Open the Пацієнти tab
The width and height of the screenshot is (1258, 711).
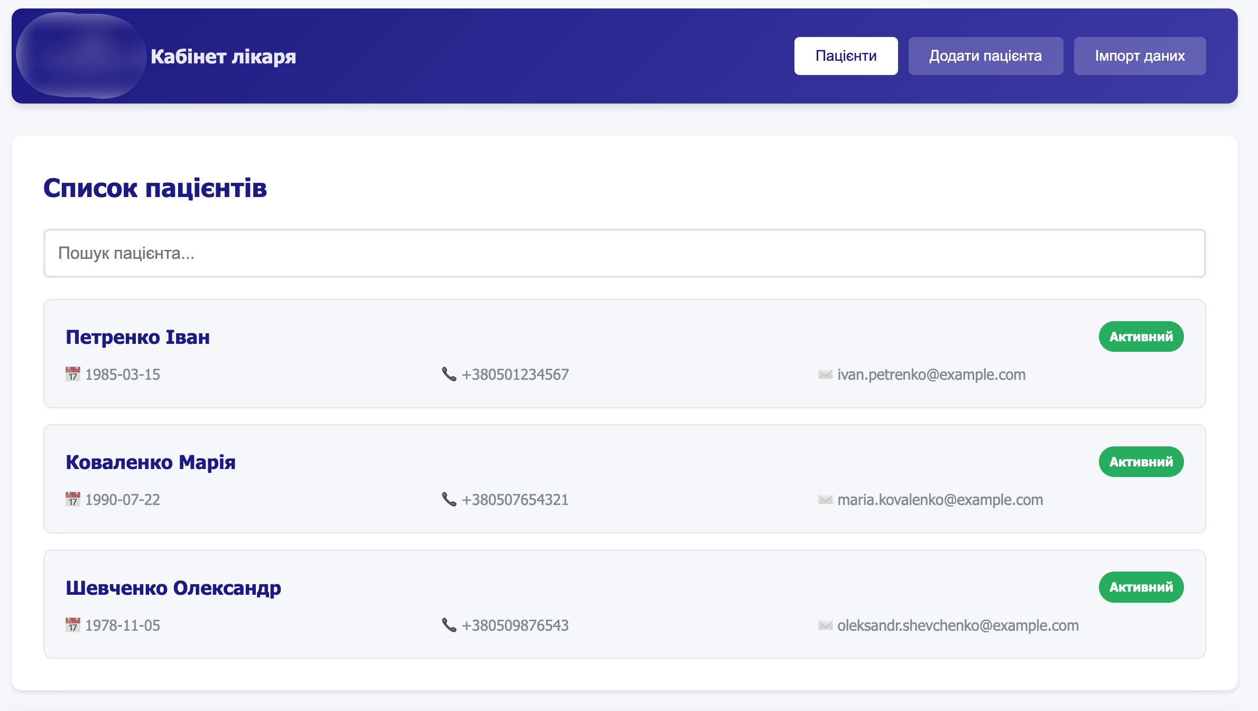click(846, 56)
